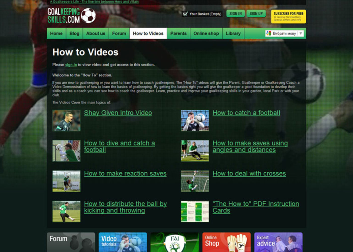Open the FAI crest banner
The image size is (353, 252).
[174, 242]
